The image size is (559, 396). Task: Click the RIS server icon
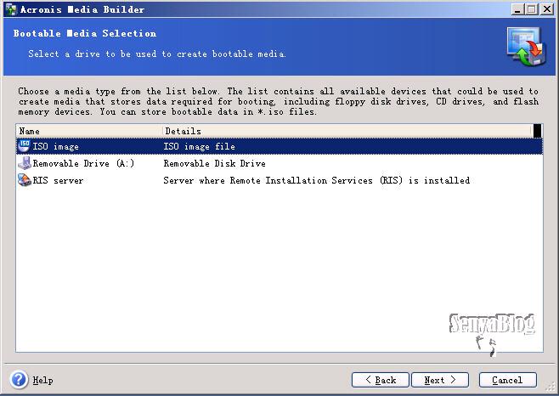pos(25,180)
